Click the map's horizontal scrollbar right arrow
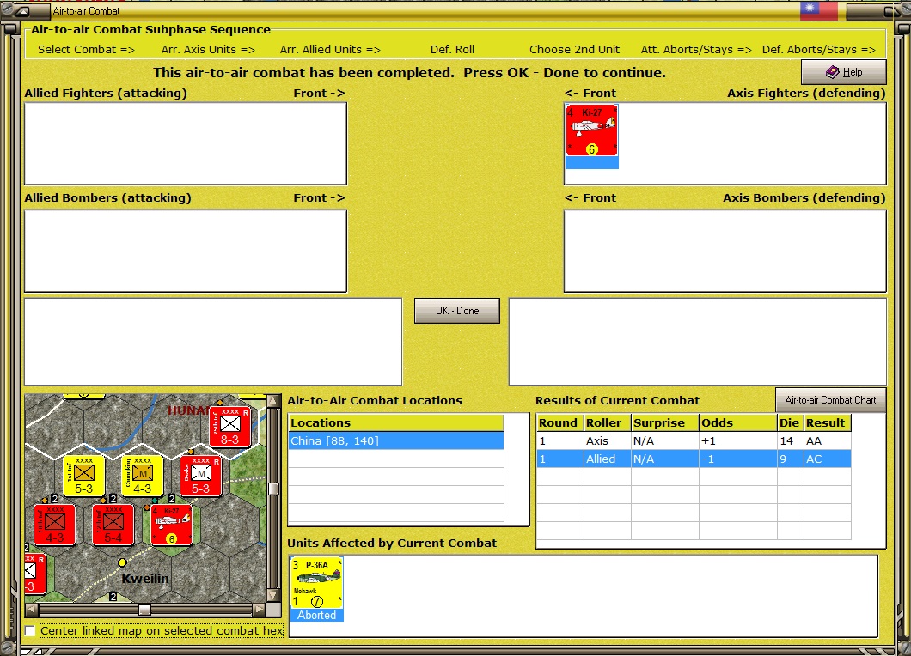This screenshot has height=656, width=911. [260, 610]
